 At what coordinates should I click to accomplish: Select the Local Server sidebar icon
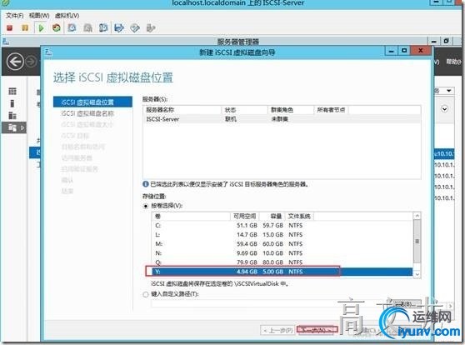pyautogui.click(x=12, y=103)
